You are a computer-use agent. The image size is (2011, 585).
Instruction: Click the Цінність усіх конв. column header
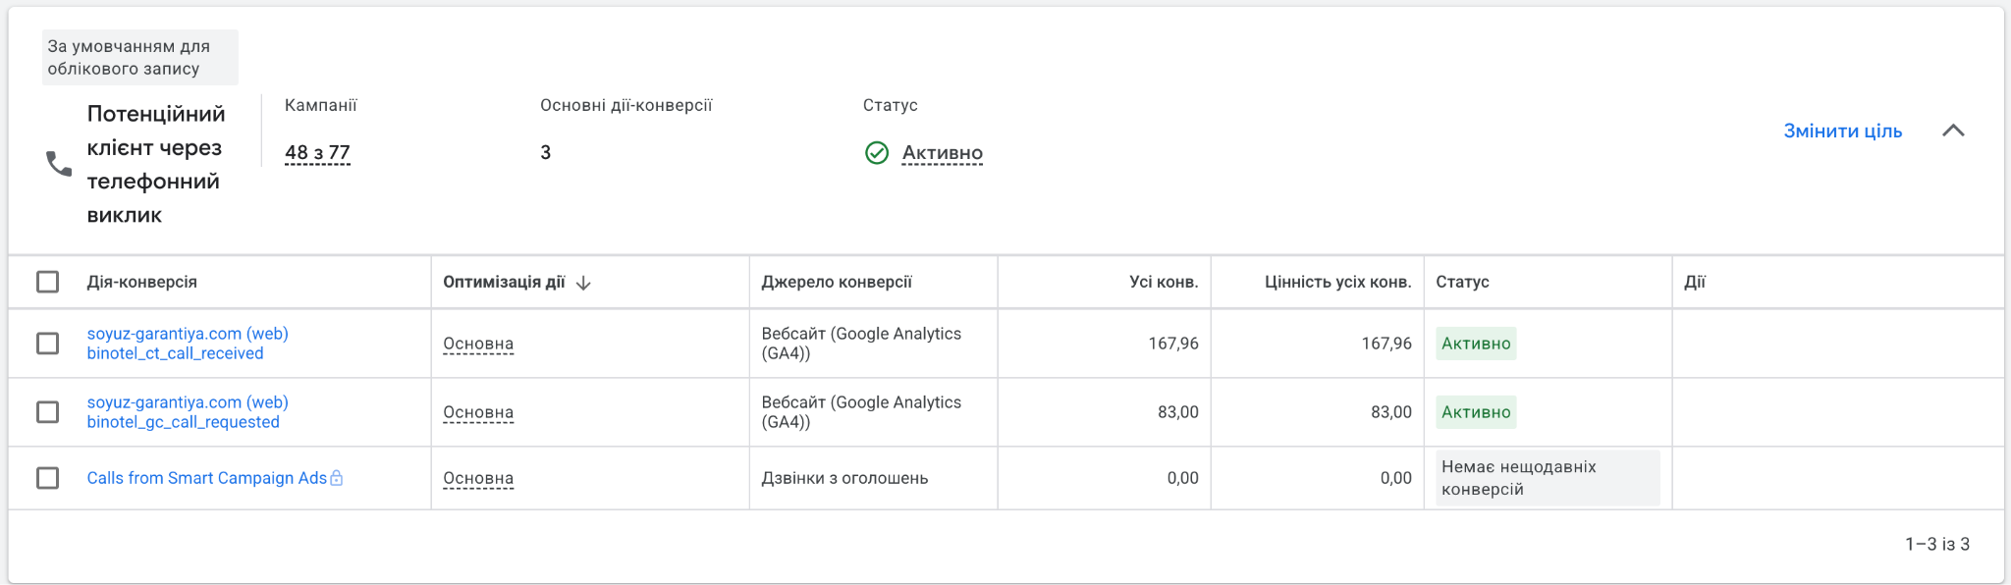[x=1337, y=282]
